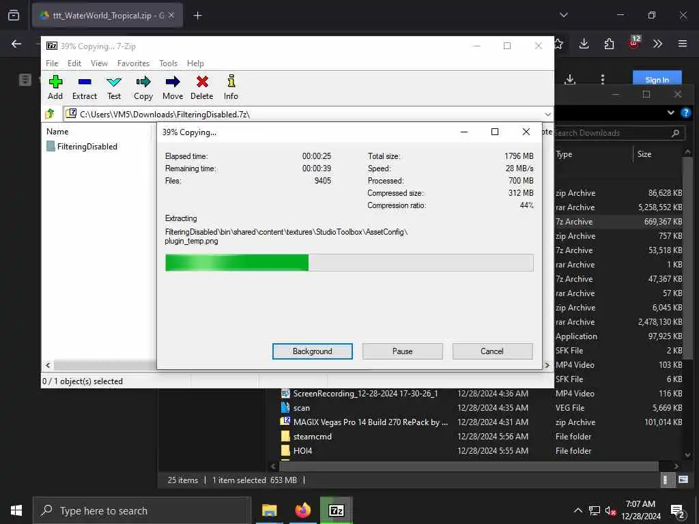Click the Move toolbar icon
Screen dimensions: 699x524
coord(173,87)
